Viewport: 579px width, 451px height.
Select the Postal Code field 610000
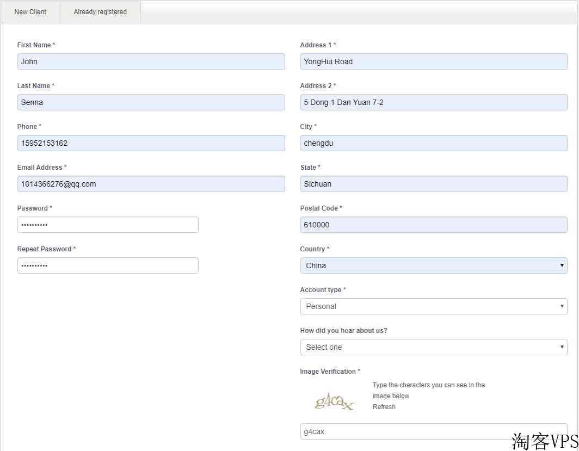click(x=434, y=225)
